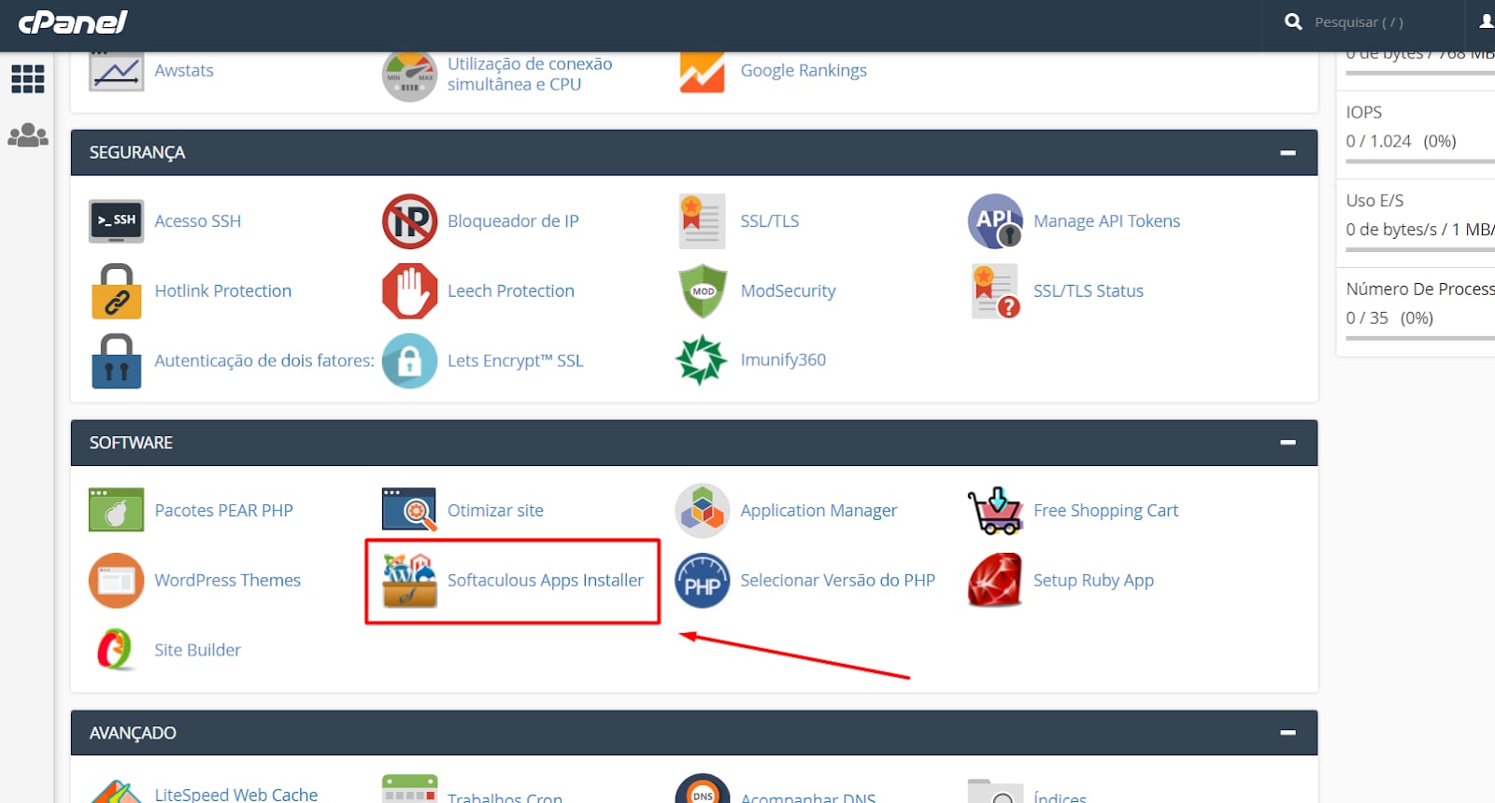The height and width of the screenshot is (803, 1495).
Task: Open the Selecionar Versão do PHP icon
Action: pyautogui.click(x=703, y=580)
